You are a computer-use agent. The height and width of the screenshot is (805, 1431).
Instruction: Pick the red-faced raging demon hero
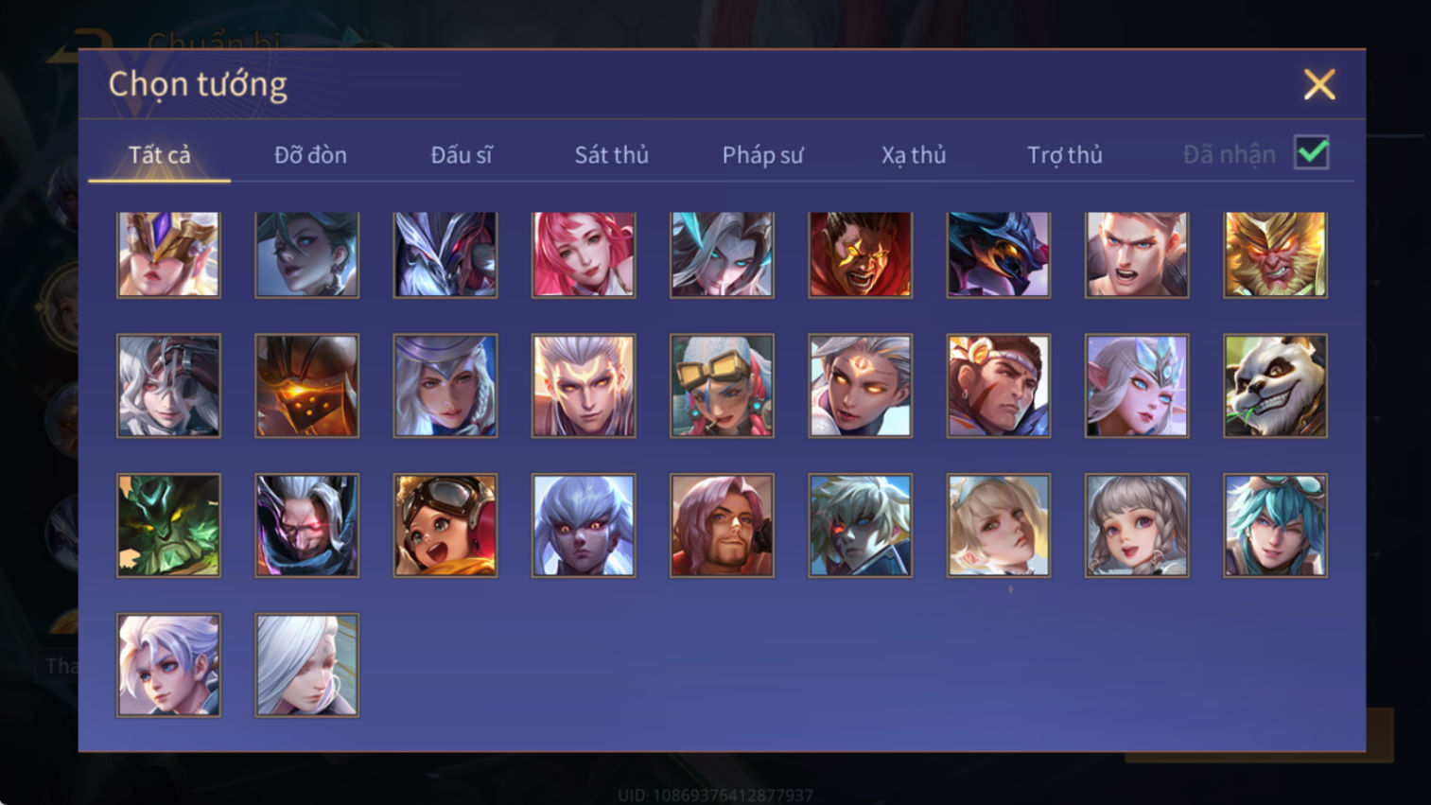tap(861, 254)
